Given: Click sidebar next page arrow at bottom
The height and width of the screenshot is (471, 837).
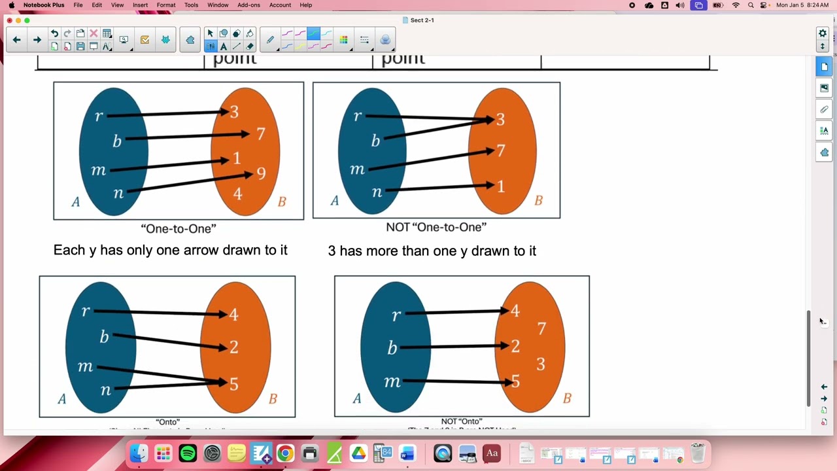Looking at the screenshot, I should tap(824, 398).
